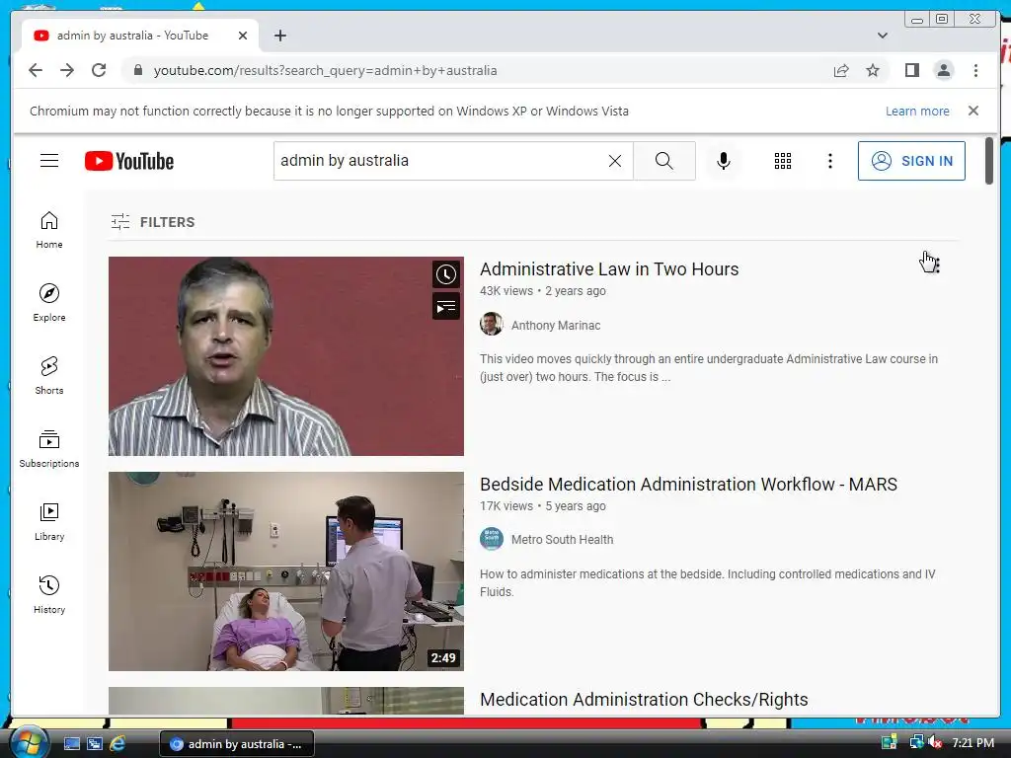Open Explore in the sidebar
1011x758 pixels.
coord(49,303)
